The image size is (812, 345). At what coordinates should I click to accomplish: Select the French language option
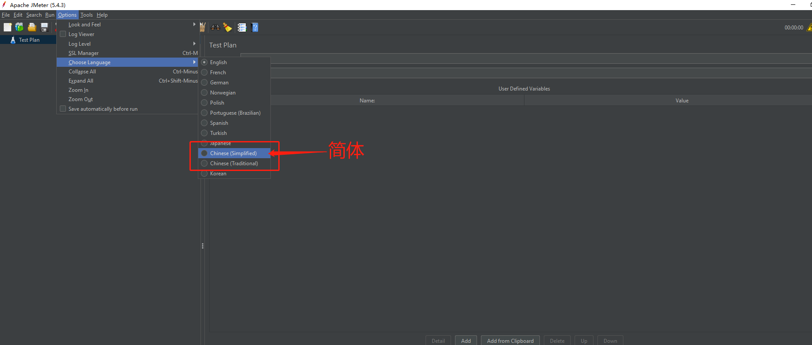[234, 72]
